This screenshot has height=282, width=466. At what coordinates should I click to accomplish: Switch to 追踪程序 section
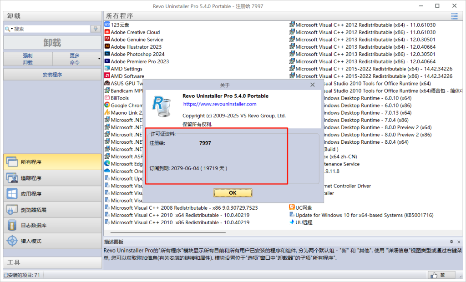(52, 178)
